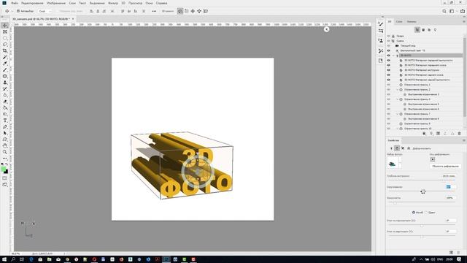
Task: Collapse the 3D ФОТО mesh tree
Action: point(394,56)
